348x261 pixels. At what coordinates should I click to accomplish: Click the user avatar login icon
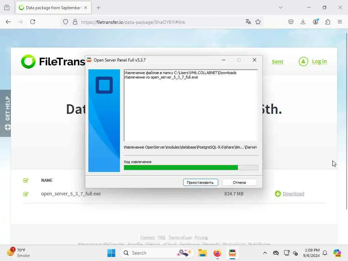pos(303,62)
